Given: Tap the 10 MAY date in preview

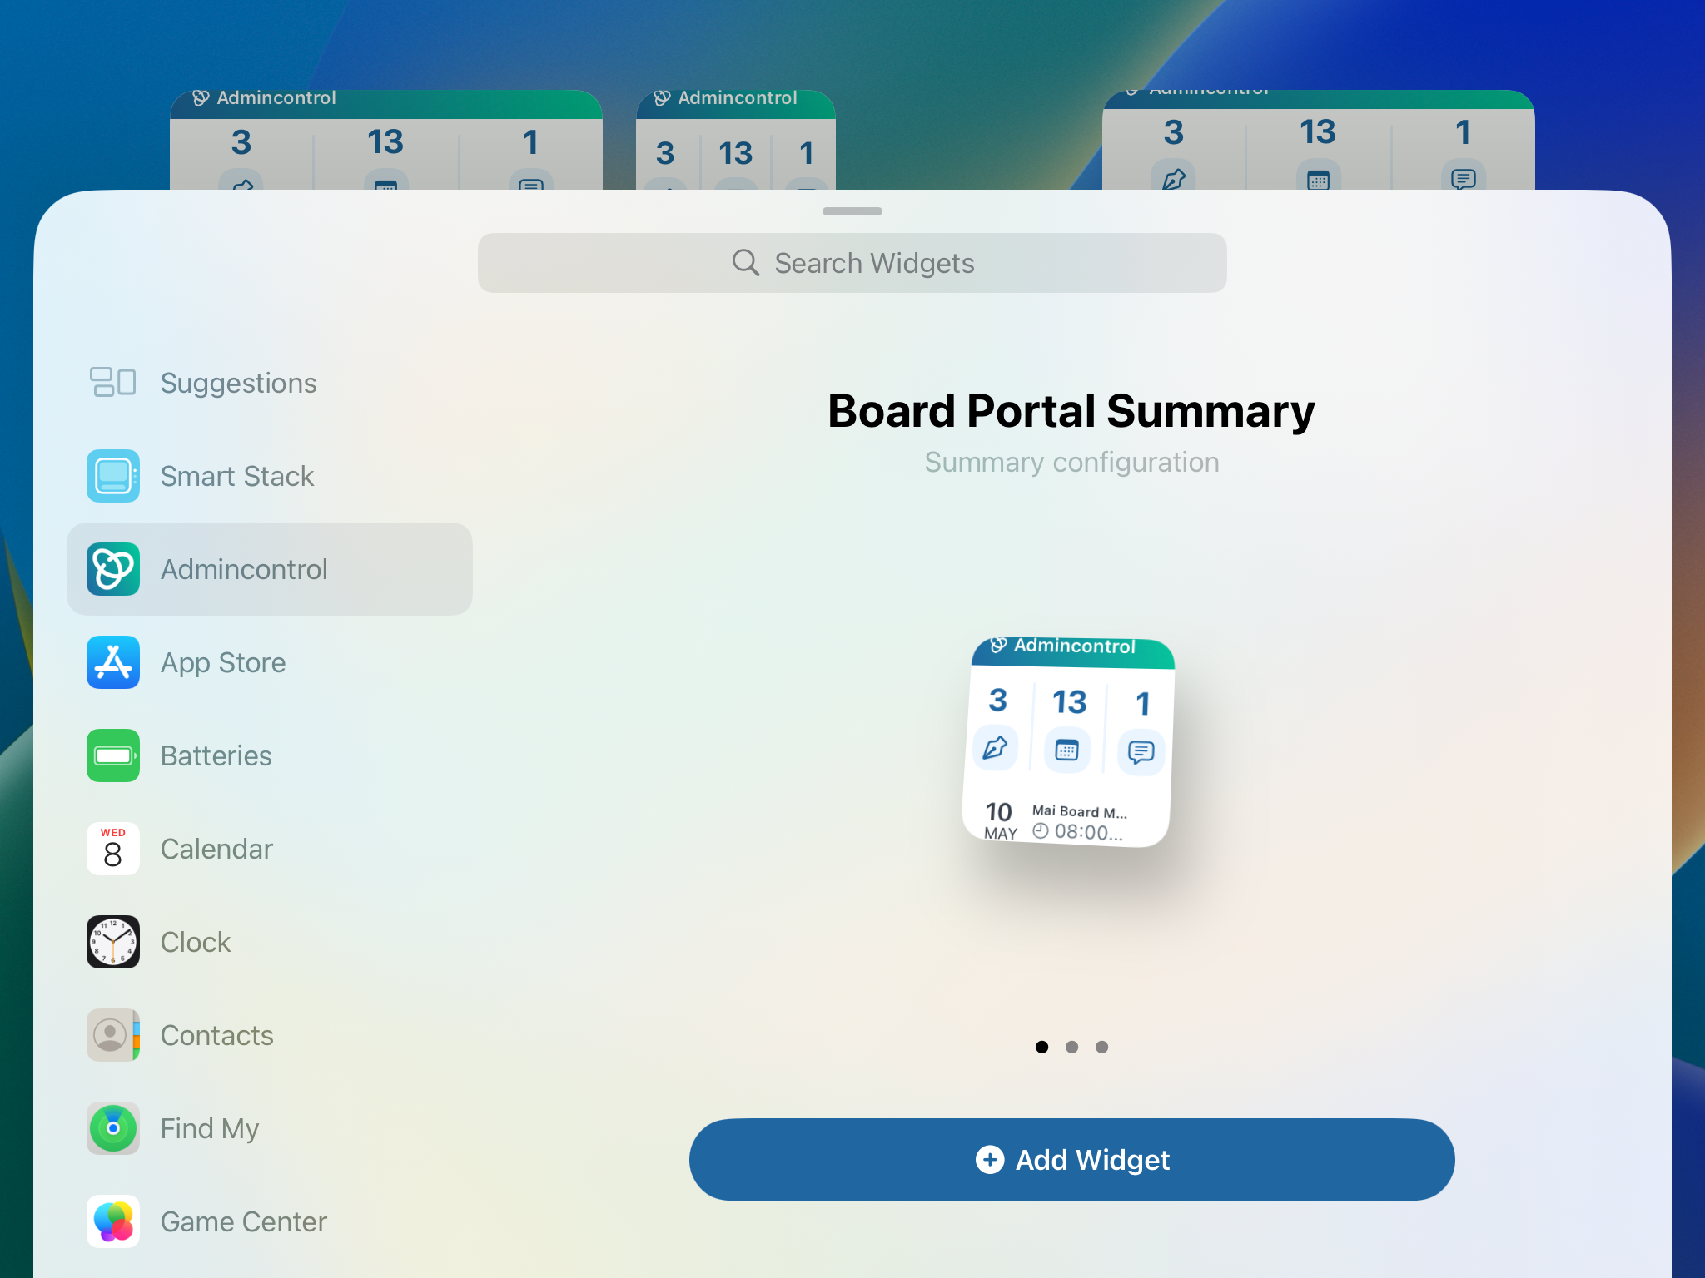Looking at the screenshot, I should [1000, 820].
